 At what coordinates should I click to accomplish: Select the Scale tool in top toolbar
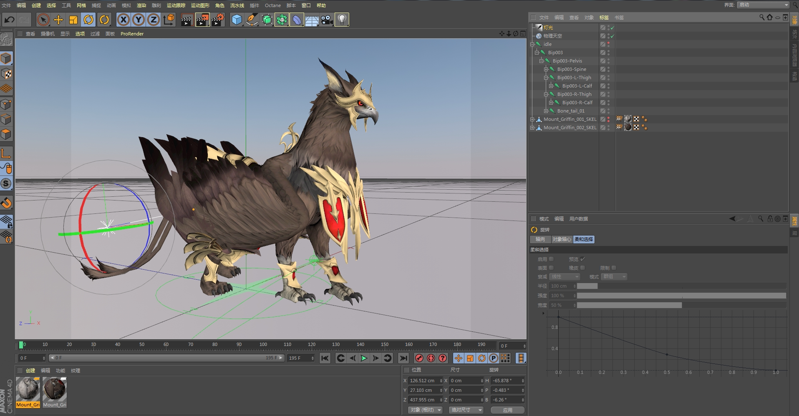click(73, 20)
